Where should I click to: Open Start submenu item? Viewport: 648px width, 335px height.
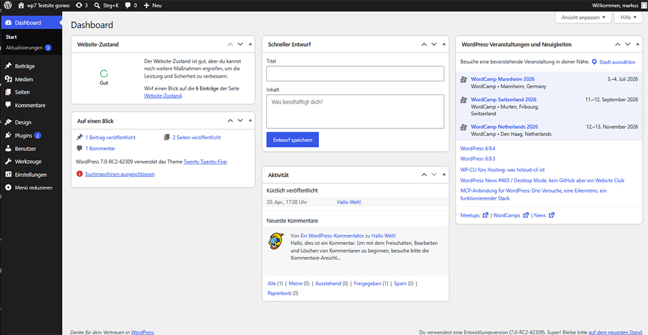tap(11, 37)
